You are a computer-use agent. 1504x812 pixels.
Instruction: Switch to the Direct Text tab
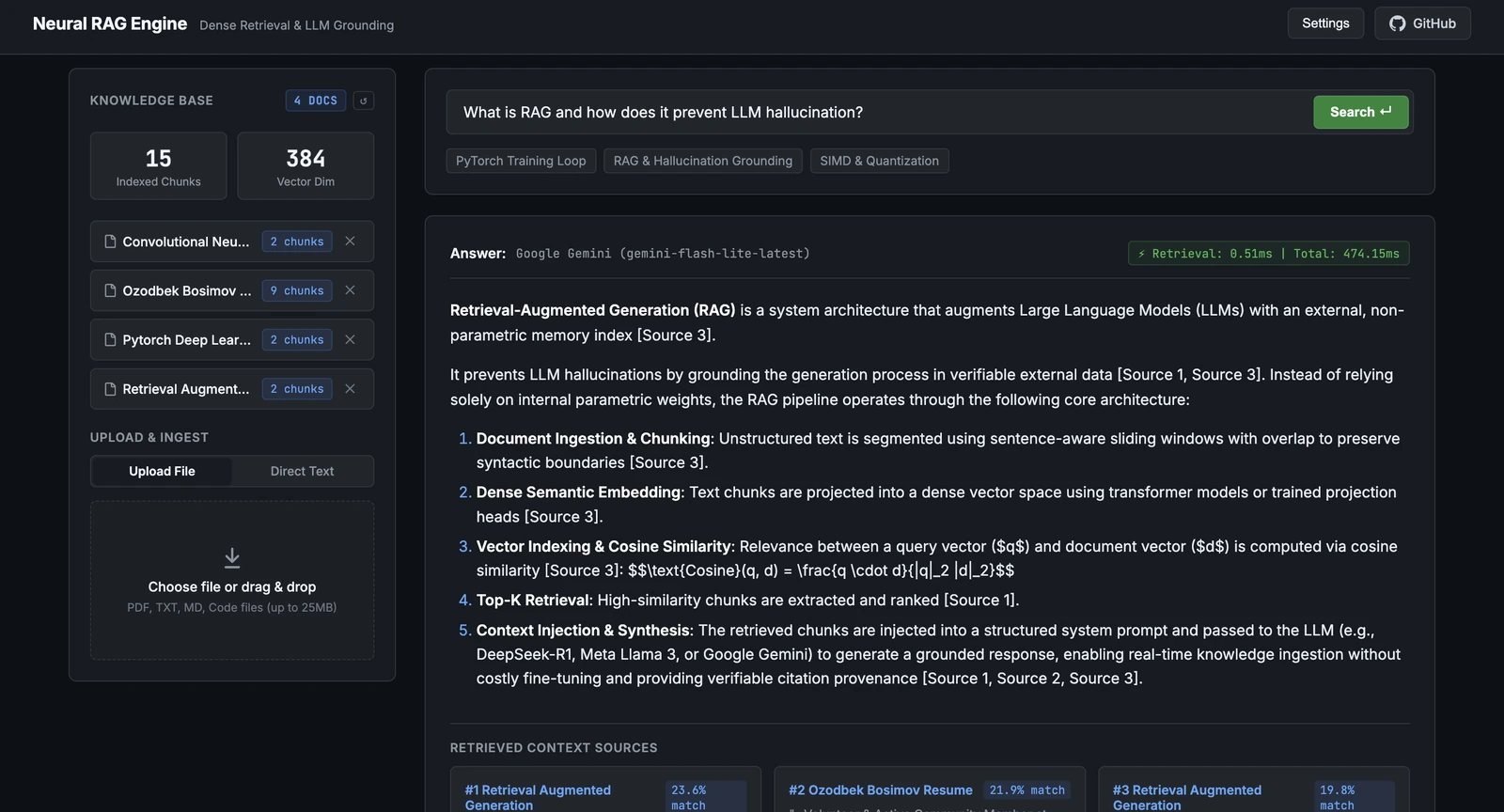coord(302,471)
